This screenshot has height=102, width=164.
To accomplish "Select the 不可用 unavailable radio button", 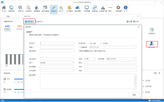I will [x=101, y=43].
